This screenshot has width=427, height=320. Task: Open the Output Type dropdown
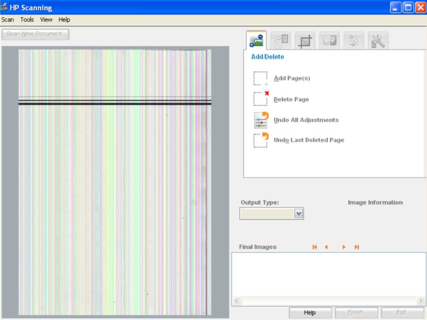coord(299,213)
